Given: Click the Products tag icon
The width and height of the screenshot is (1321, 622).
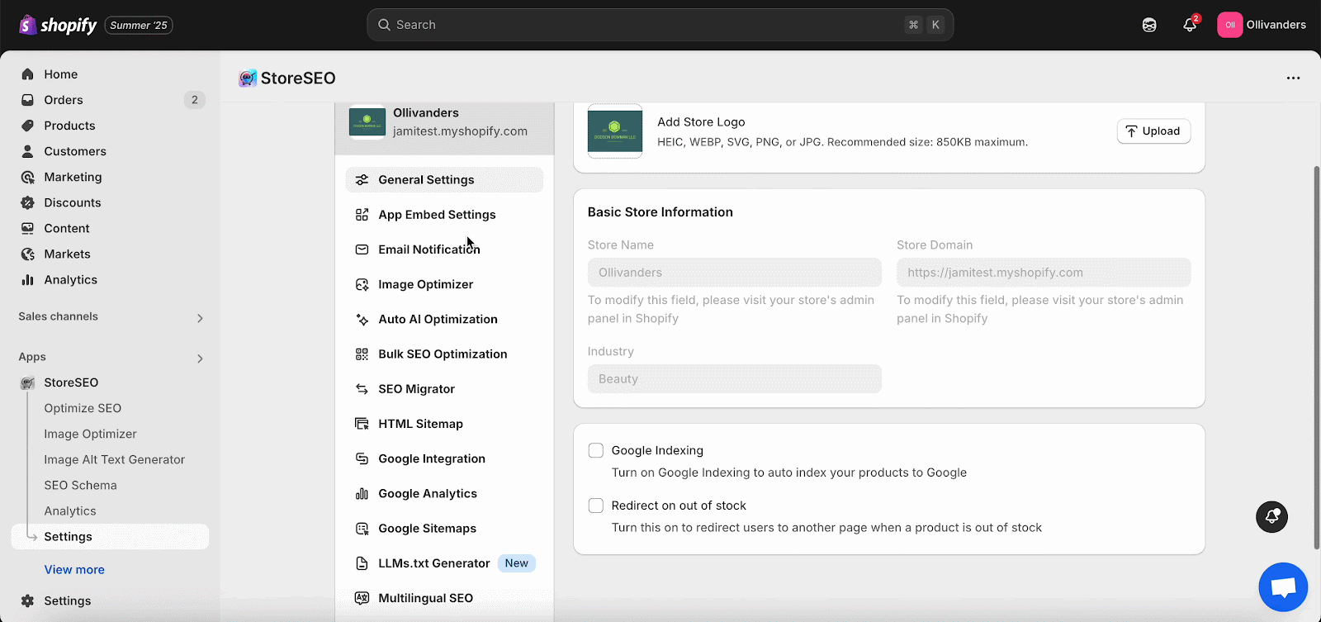Looking at the screenshot, I should click(x=28, y=126).
